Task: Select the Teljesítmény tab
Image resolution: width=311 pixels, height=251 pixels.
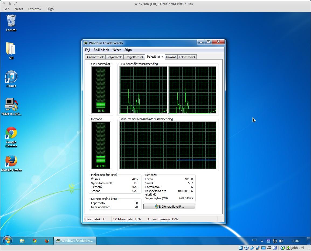Action: (155, 57)
